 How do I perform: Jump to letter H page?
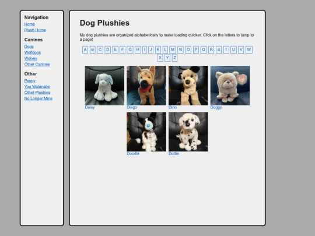pos(138,50)
